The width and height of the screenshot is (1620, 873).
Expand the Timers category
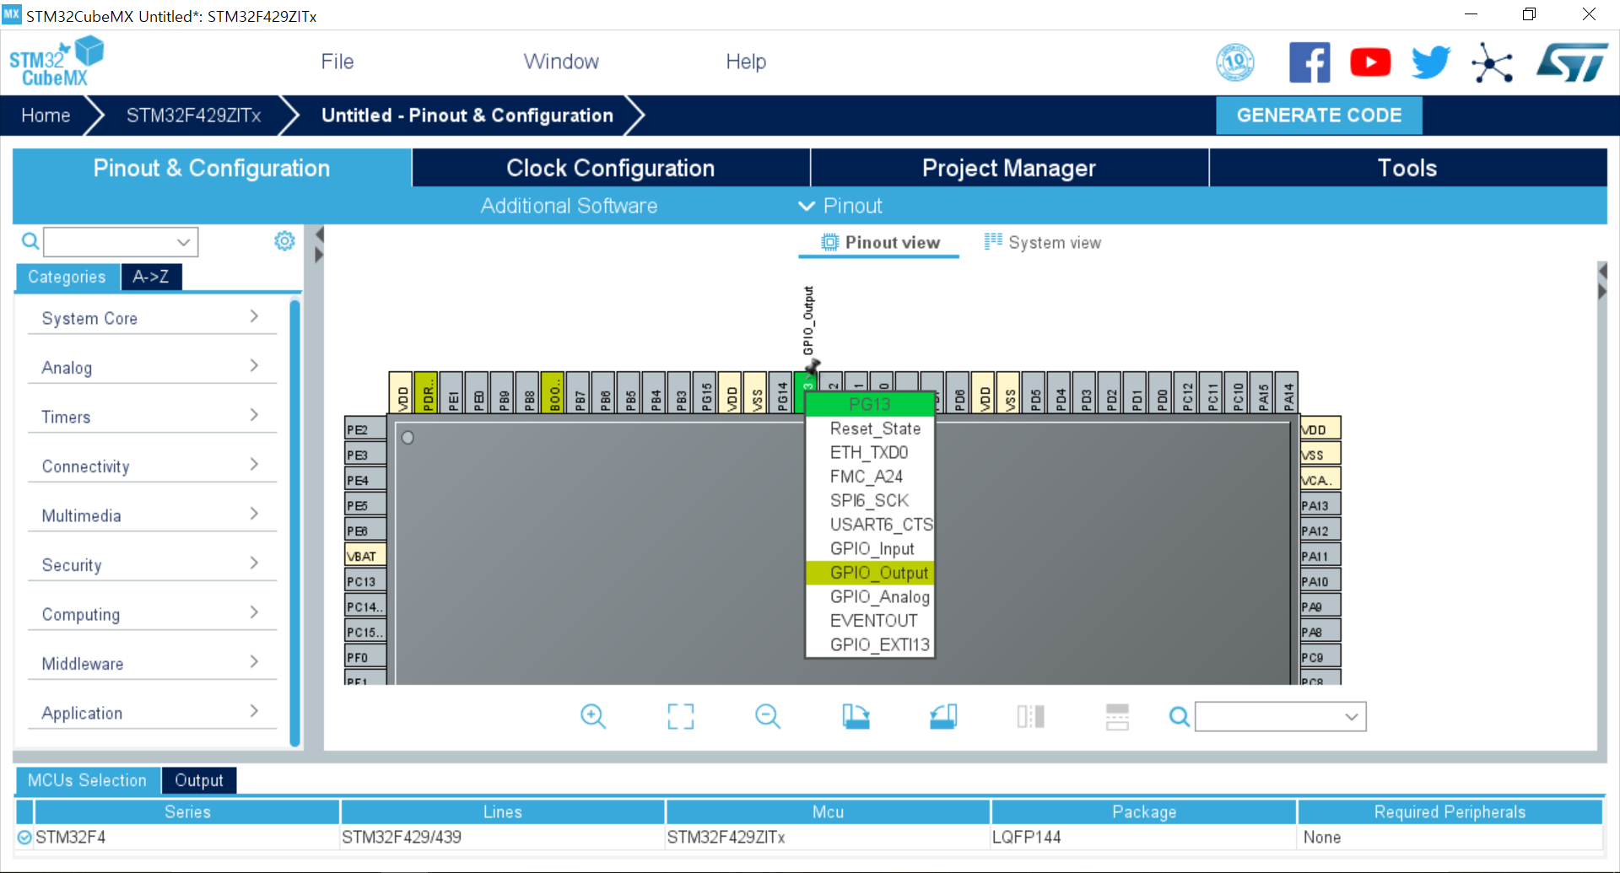152,417
